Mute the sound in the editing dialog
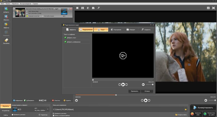 click(143, 84)
